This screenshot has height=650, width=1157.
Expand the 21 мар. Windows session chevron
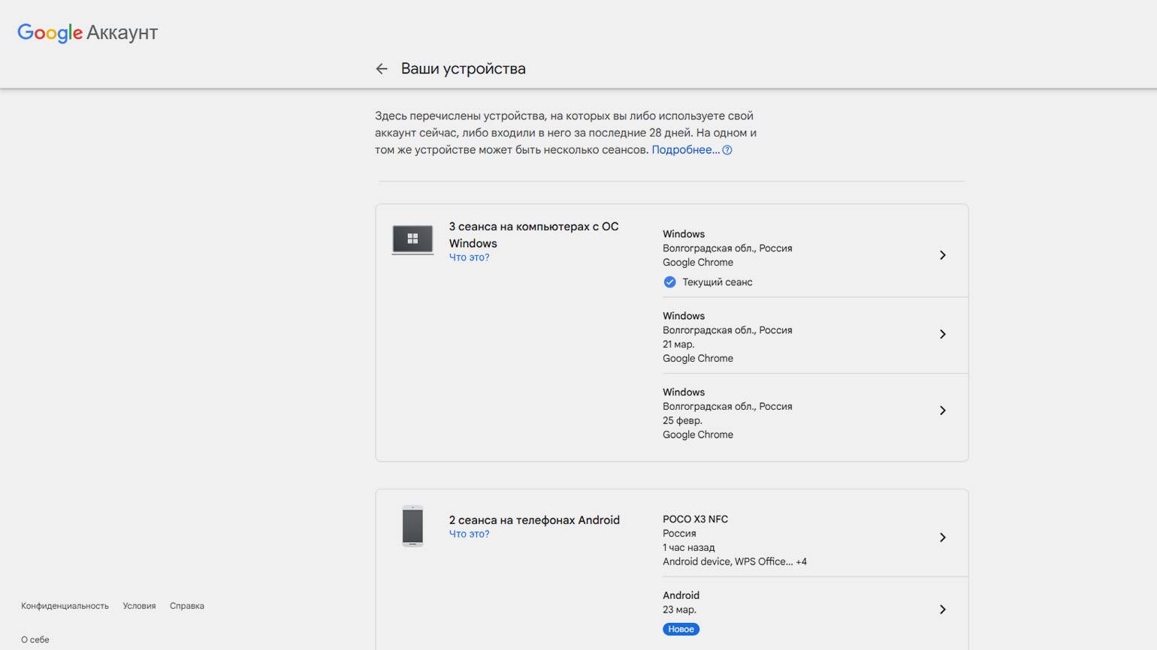942,334
